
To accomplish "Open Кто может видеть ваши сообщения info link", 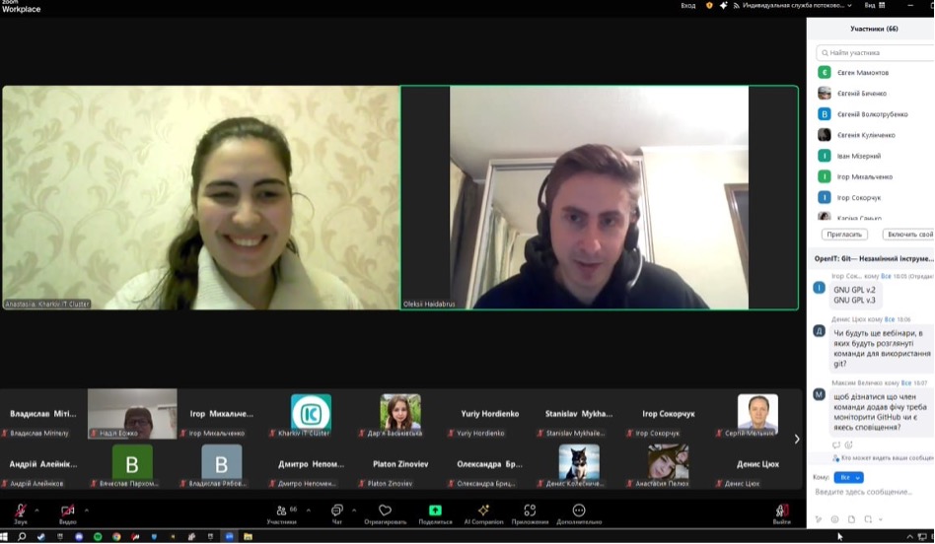I will click(x=884, y=458).
